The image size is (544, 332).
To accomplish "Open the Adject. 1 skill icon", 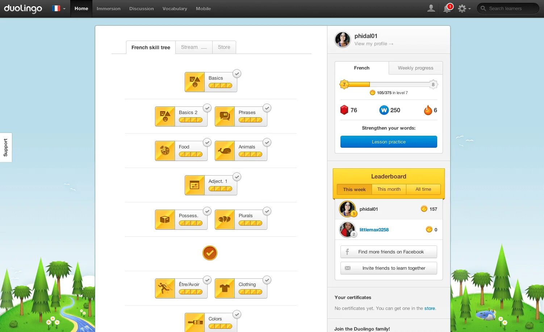I will 195,185.
